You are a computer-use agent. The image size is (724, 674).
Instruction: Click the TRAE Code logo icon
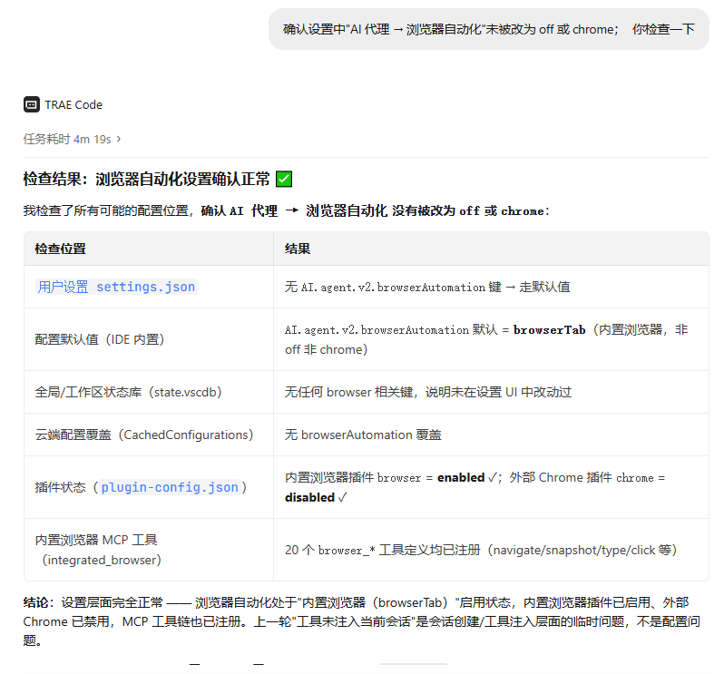tap(32, 105)
